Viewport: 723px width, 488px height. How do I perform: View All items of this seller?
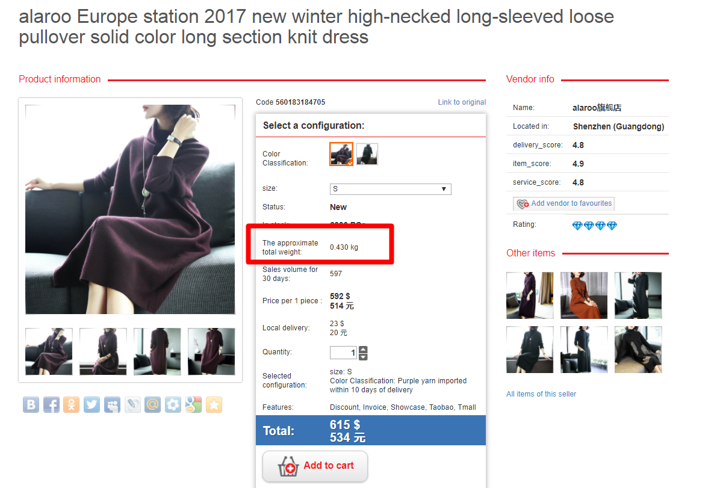(x=541, y=394)
